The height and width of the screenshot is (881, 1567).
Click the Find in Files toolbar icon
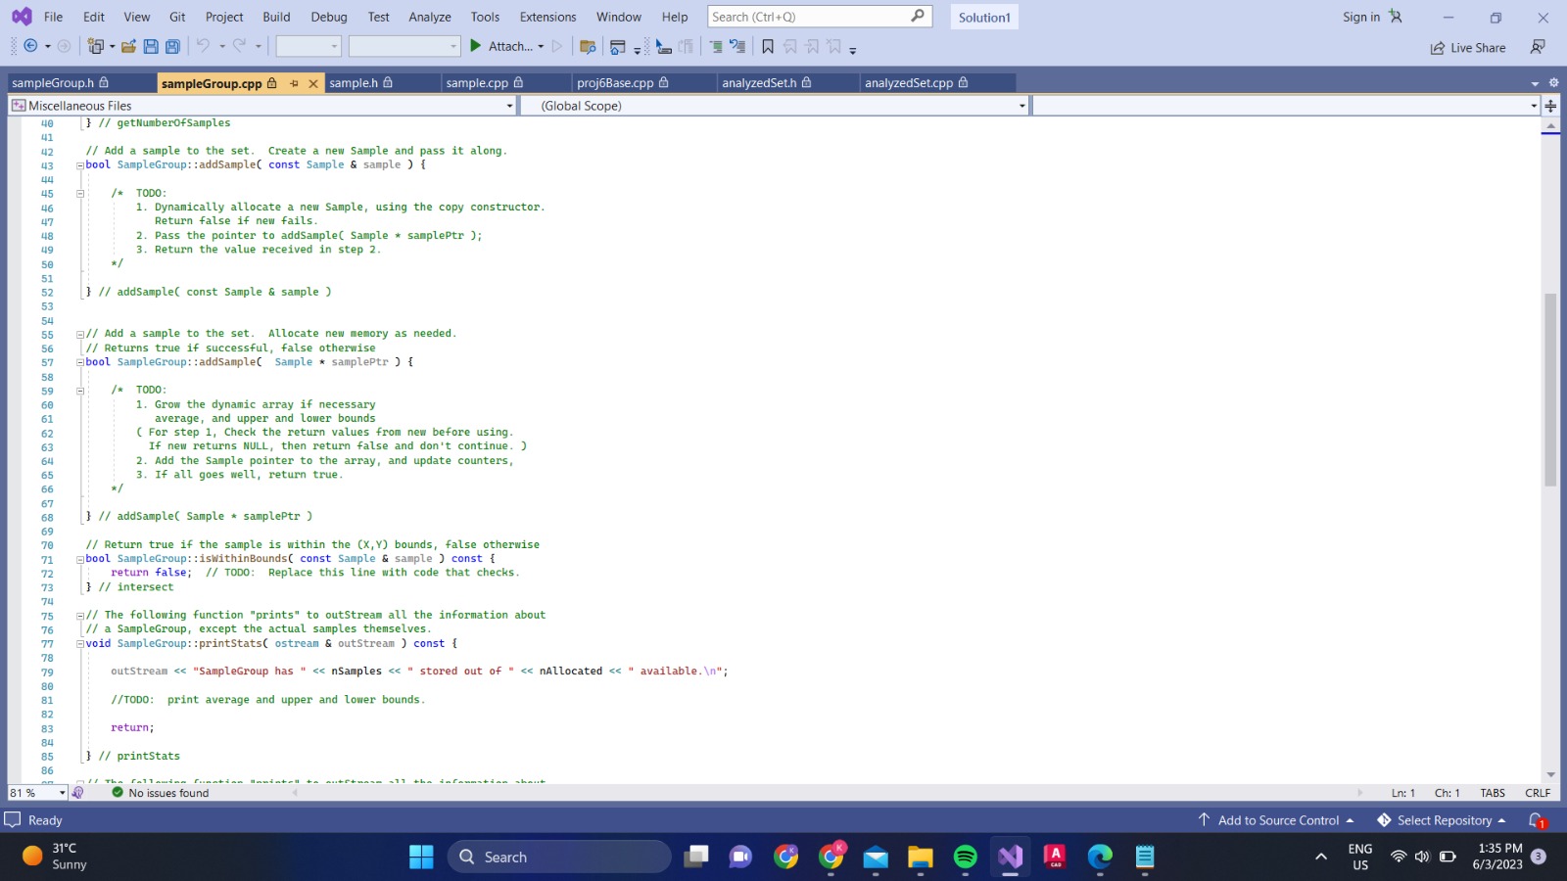(589, 46)
